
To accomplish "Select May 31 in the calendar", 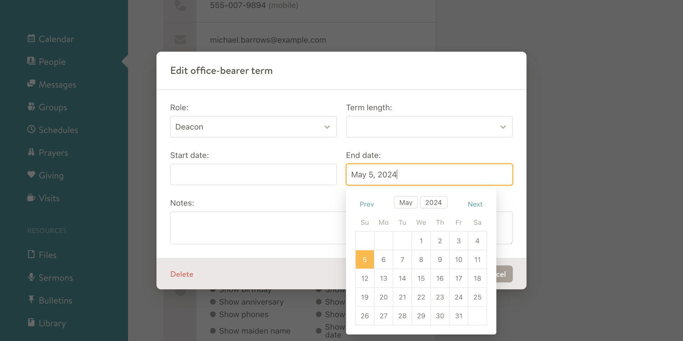I will coord(458,316).
